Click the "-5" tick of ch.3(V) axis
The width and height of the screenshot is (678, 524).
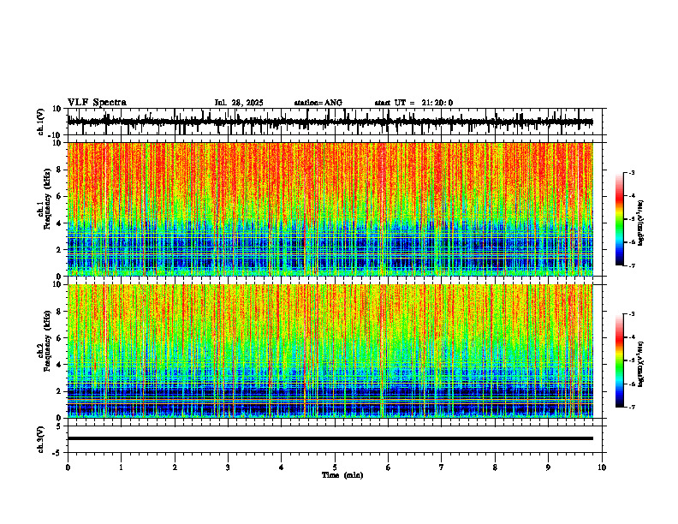pos(58,453)
